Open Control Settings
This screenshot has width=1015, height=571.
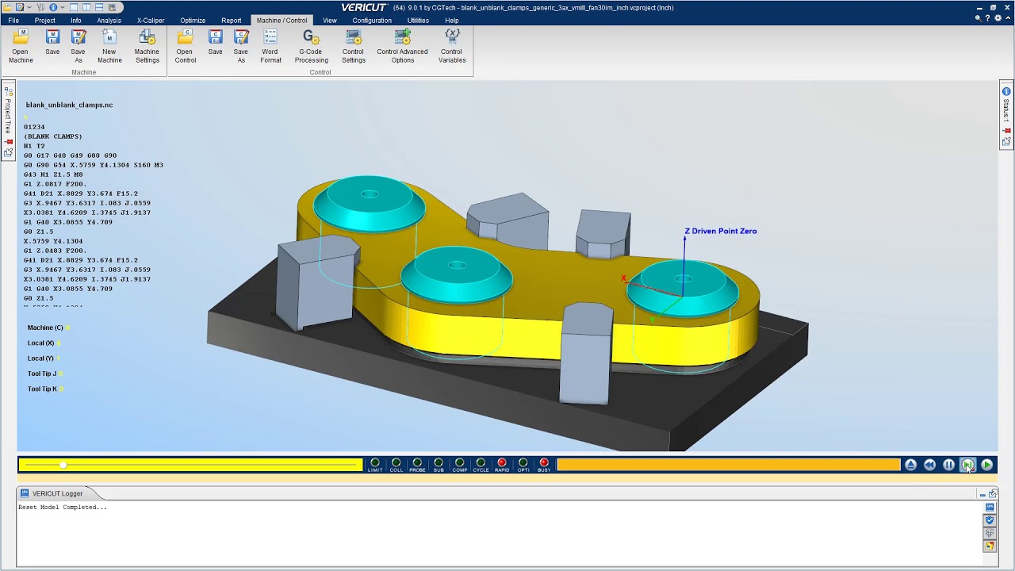coord(354,46)
